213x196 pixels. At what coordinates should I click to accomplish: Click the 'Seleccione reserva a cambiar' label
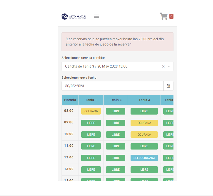pyautogui.click(x=83, y=58)
